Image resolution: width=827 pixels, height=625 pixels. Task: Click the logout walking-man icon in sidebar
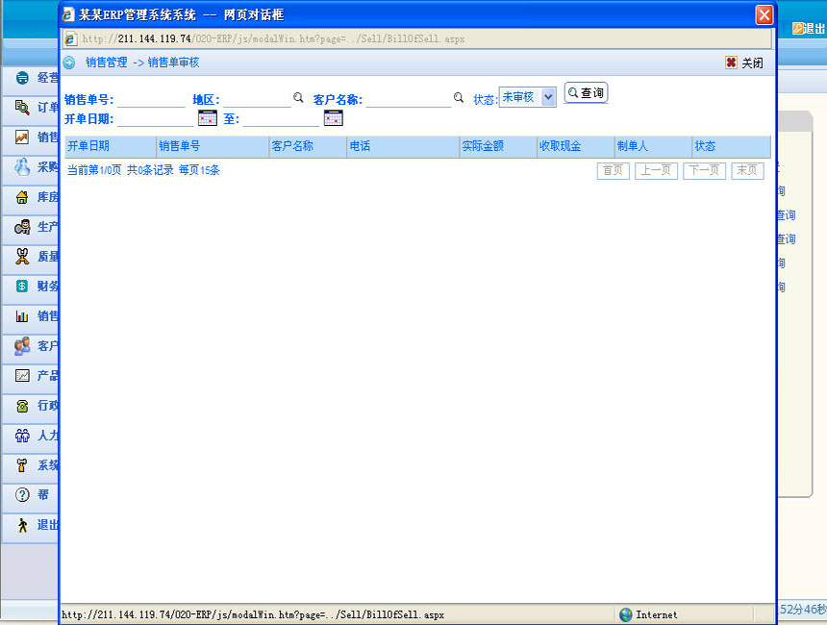coord(22,525)
